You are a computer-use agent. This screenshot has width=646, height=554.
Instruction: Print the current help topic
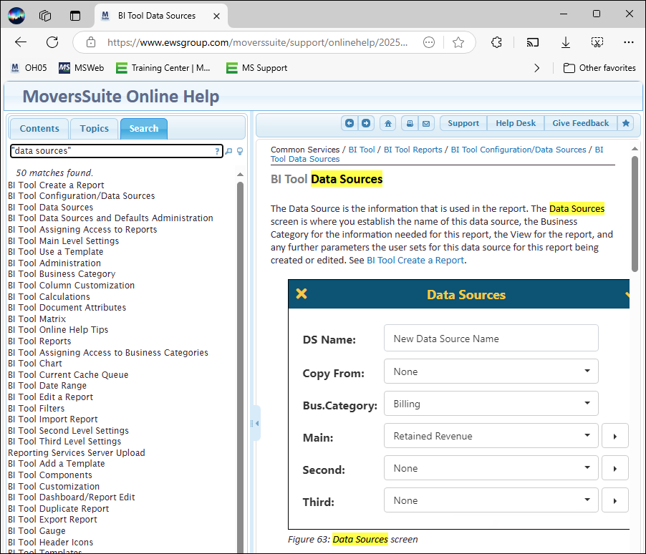(x=409, y=123)
